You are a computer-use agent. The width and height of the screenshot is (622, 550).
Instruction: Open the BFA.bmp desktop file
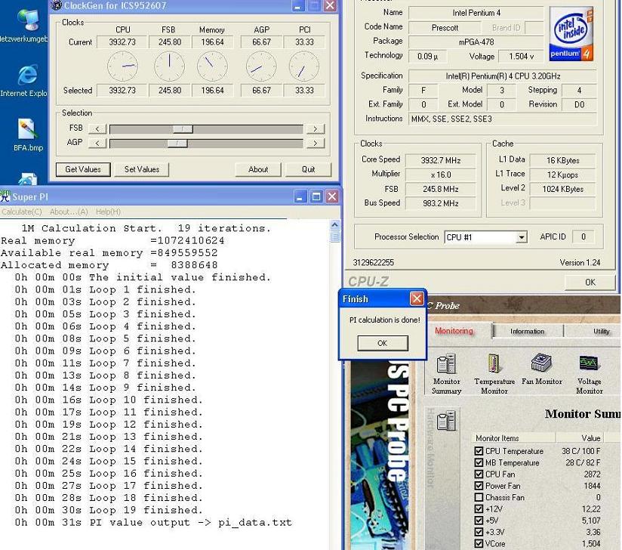pos(28,135)
